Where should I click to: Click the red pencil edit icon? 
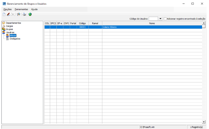[x=8, y=14]
